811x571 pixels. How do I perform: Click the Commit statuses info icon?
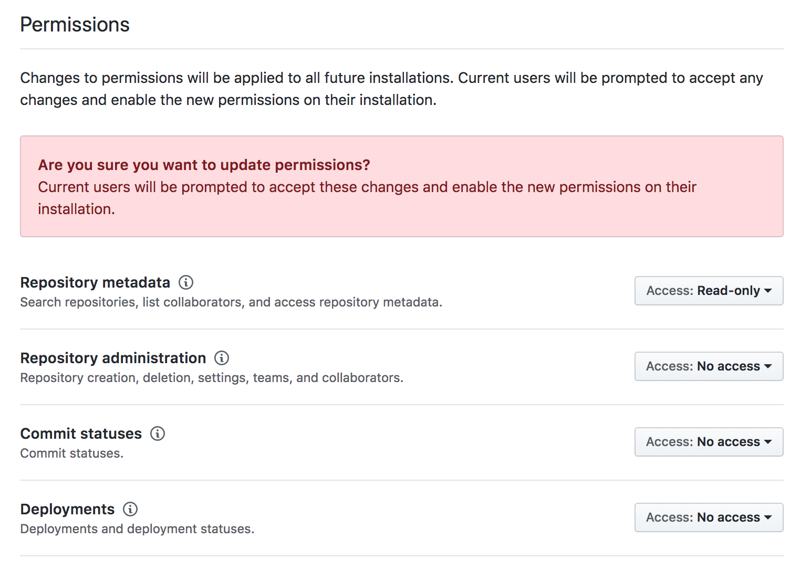point(157,433)
